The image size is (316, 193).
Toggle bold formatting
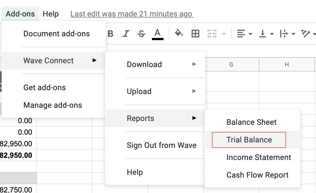pos(110,34)
